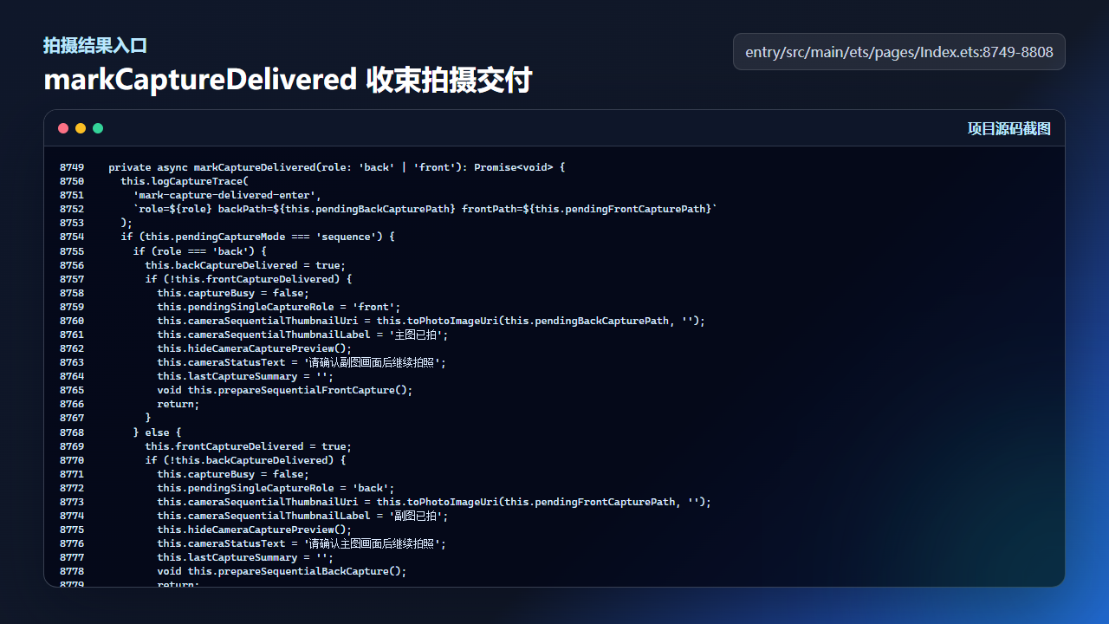Click pendingSingleCaptureRole = 'back' line
Viewport: 1109px width, 624px height.
(276, 488)
